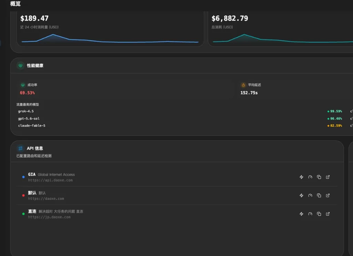Click the 152.75s average latency value
Screen dimensions: 353x256
(249, 93)
